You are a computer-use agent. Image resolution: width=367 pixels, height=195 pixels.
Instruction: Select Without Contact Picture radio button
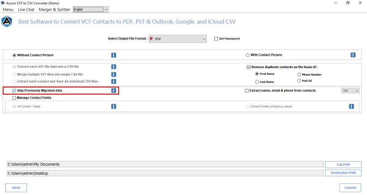pos(14,55)
